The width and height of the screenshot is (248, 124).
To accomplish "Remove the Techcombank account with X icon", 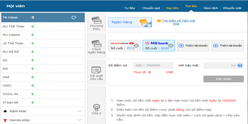I will 136,46.
